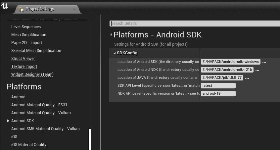Click 'Location of Android NDK' label
Image resolution: width=280 pixels, height=150 pixels.
point(158,70)
